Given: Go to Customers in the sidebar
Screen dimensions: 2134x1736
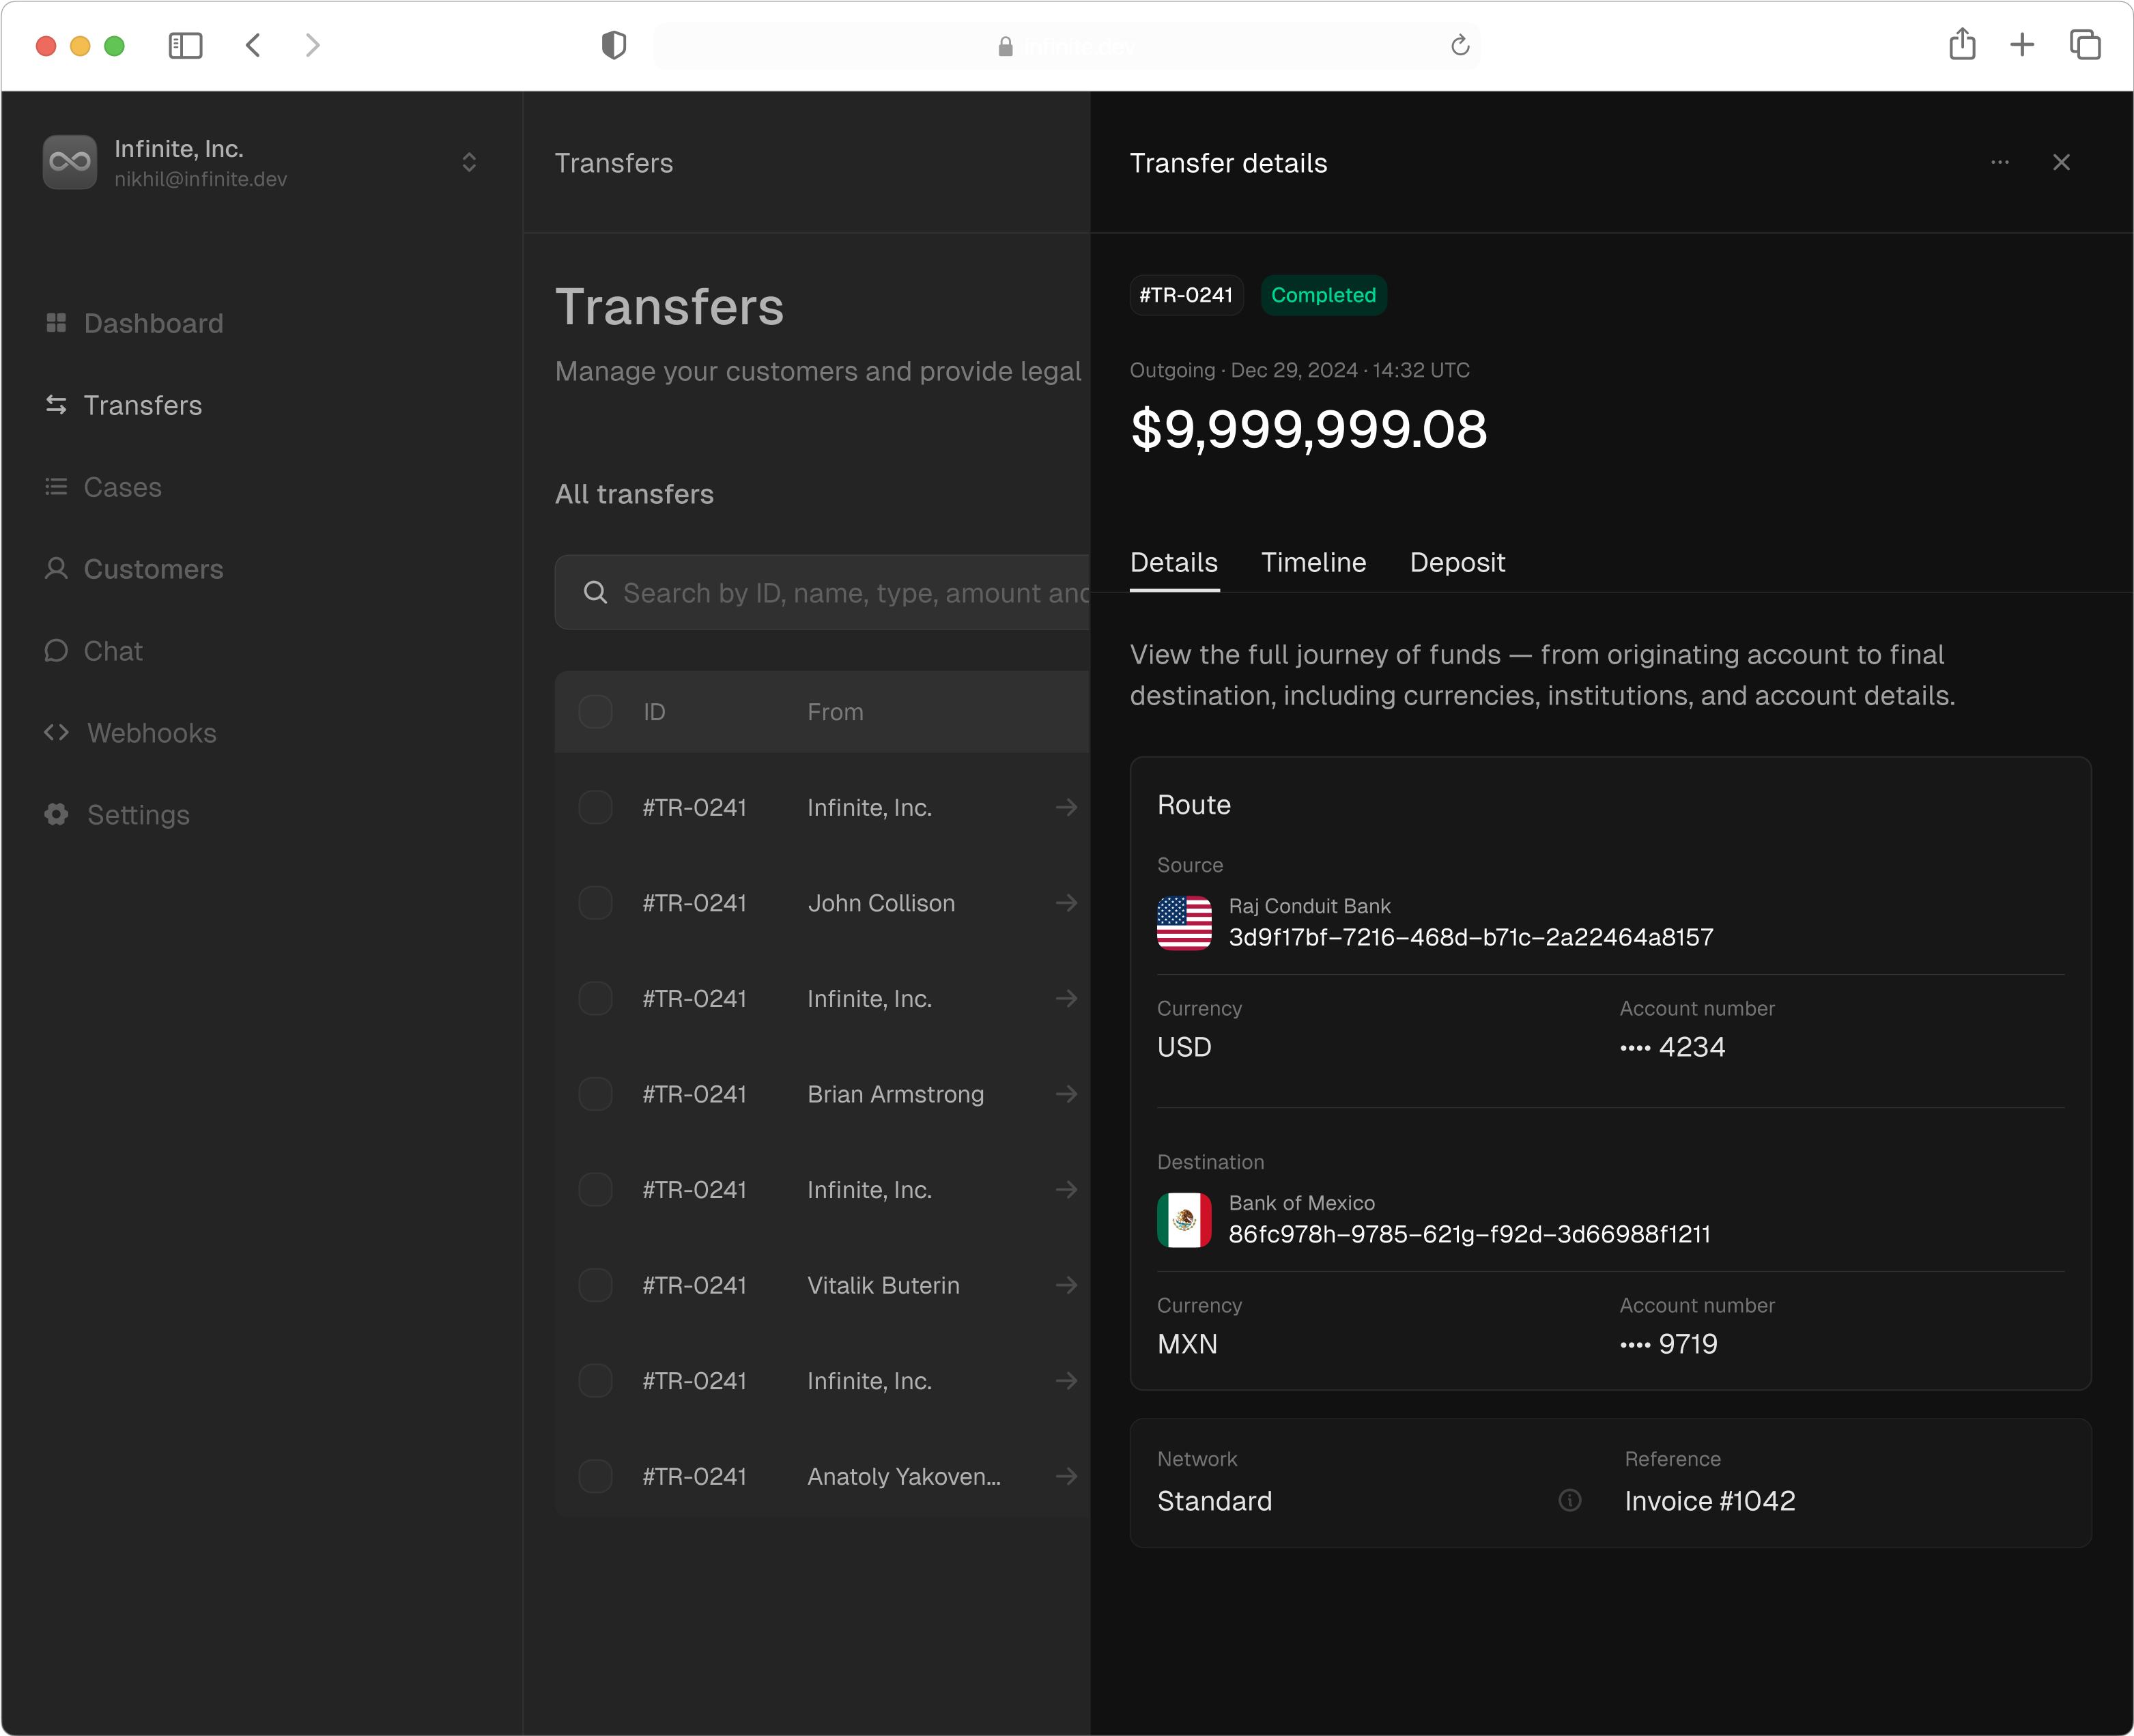Looking at the screenshot, I should pyautogui.click(x=153, y=569).
